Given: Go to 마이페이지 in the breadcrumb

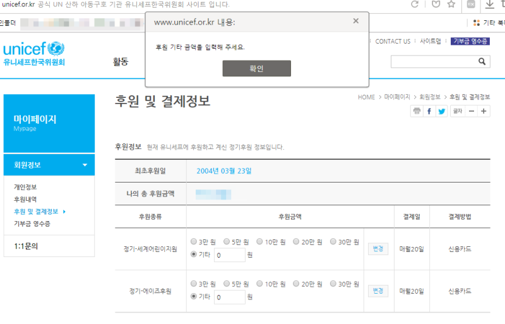Looking at the screenshot, I should click(x=397, y=97).
